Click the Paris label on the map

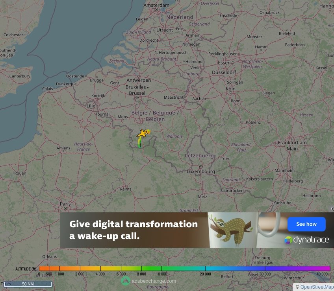(x=65, y=204)
